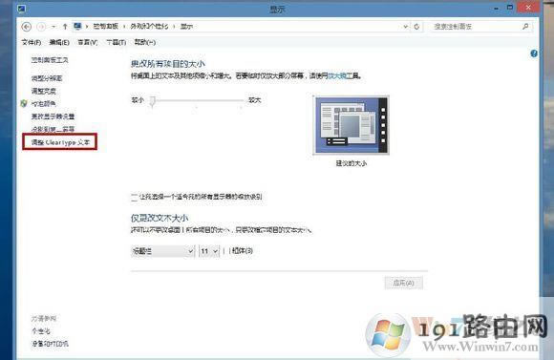Open the font size 11 dropdown
This screenshot has height=360, width=554.
click(x=209, y=251)
